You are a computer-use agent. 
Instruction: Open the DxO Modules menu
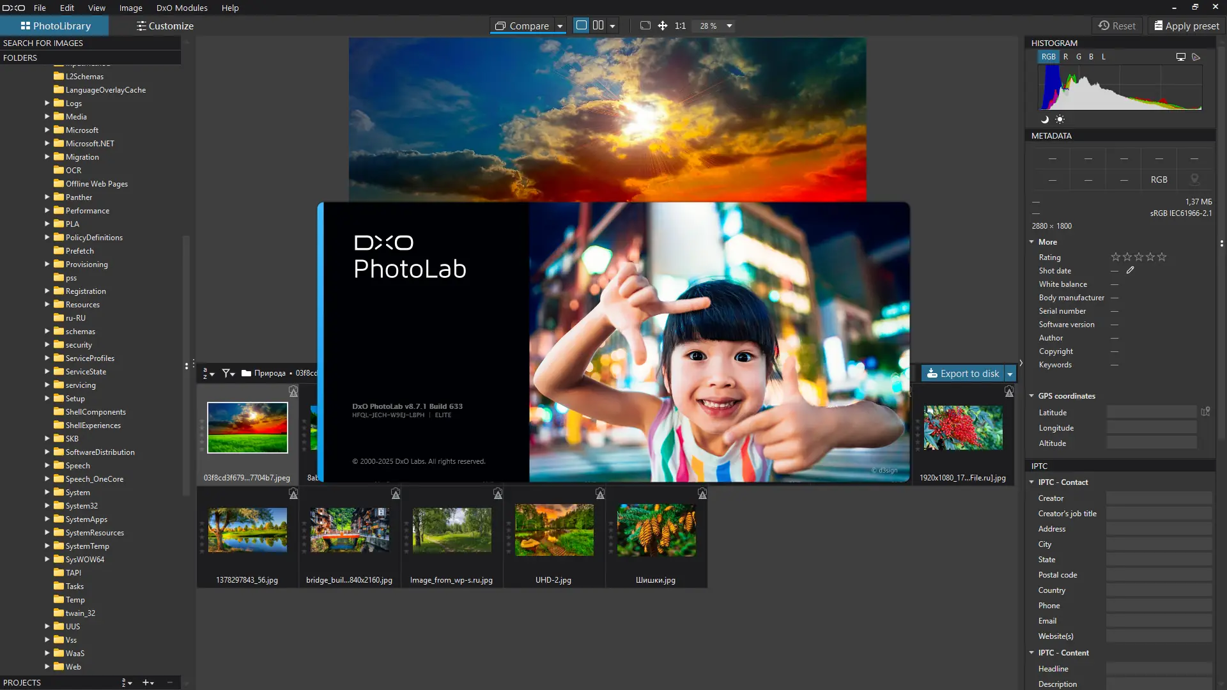pyautogui.click(x=181, y=8)
